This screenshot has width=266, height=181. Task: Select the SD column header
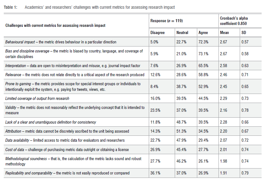point(244,32)
